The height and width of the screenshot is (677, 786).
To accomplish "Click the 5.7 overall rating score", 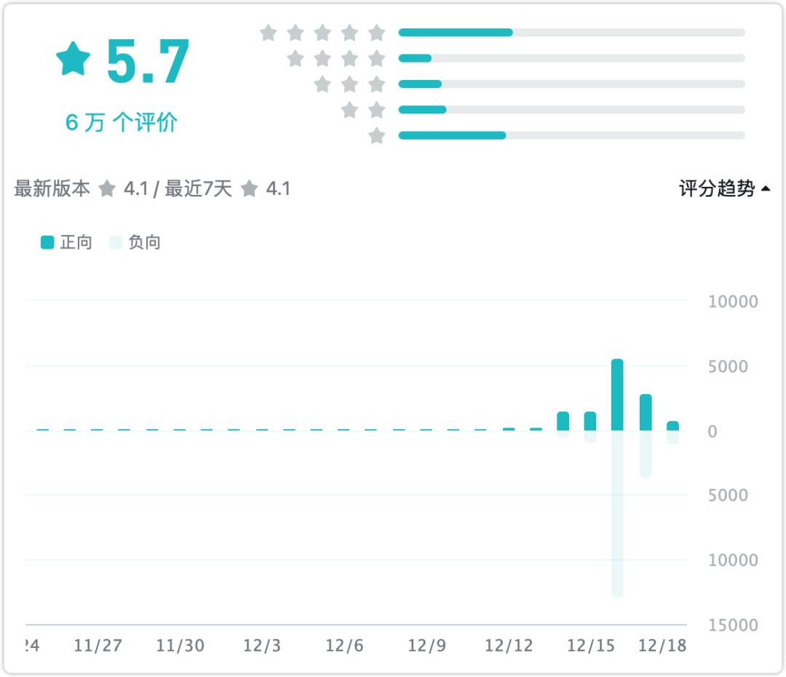I will [148, 62].
